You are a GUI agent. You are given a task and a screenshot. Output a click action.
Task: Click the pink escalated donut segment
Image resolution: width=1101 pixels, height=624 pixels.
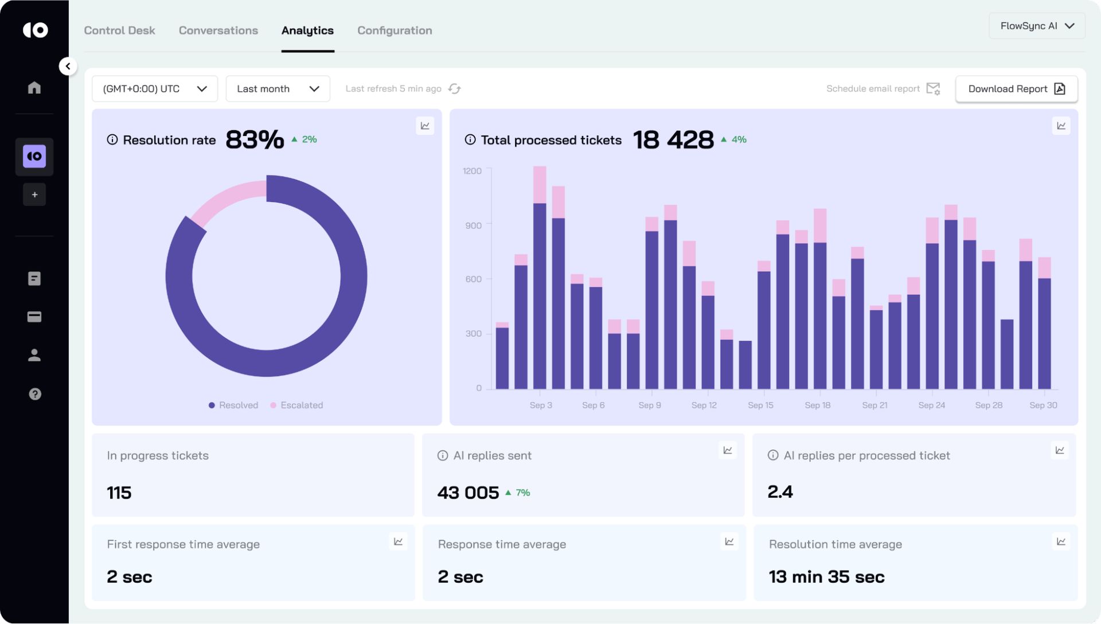click(229, 200)
